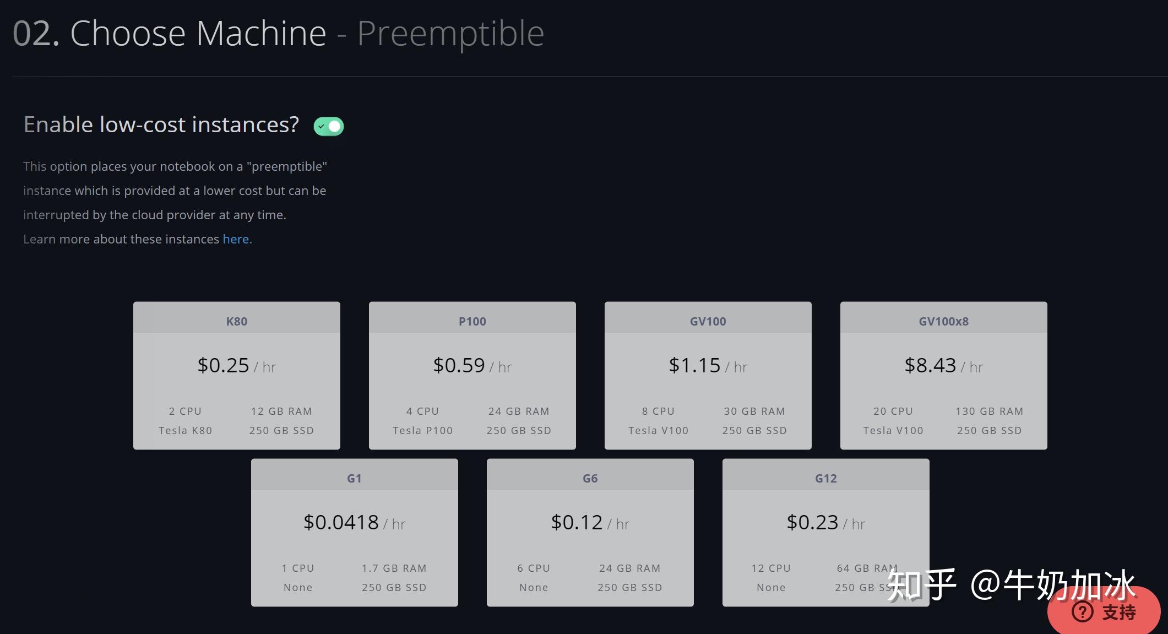Disable the low-cost instances toggle
The image size is (1168, 634).
pyautogui.click(x=329, y=126)
